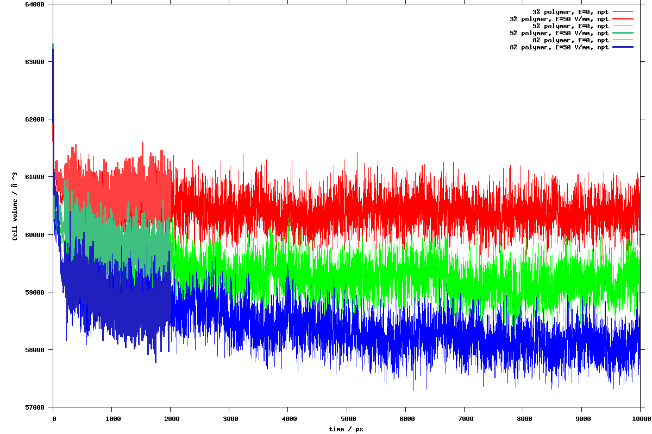This screenshot has height=434, width=652.
Task: Click the thick blue line sample for 8% polymer E=50 V/mm
Action: (x=623, y=47)
